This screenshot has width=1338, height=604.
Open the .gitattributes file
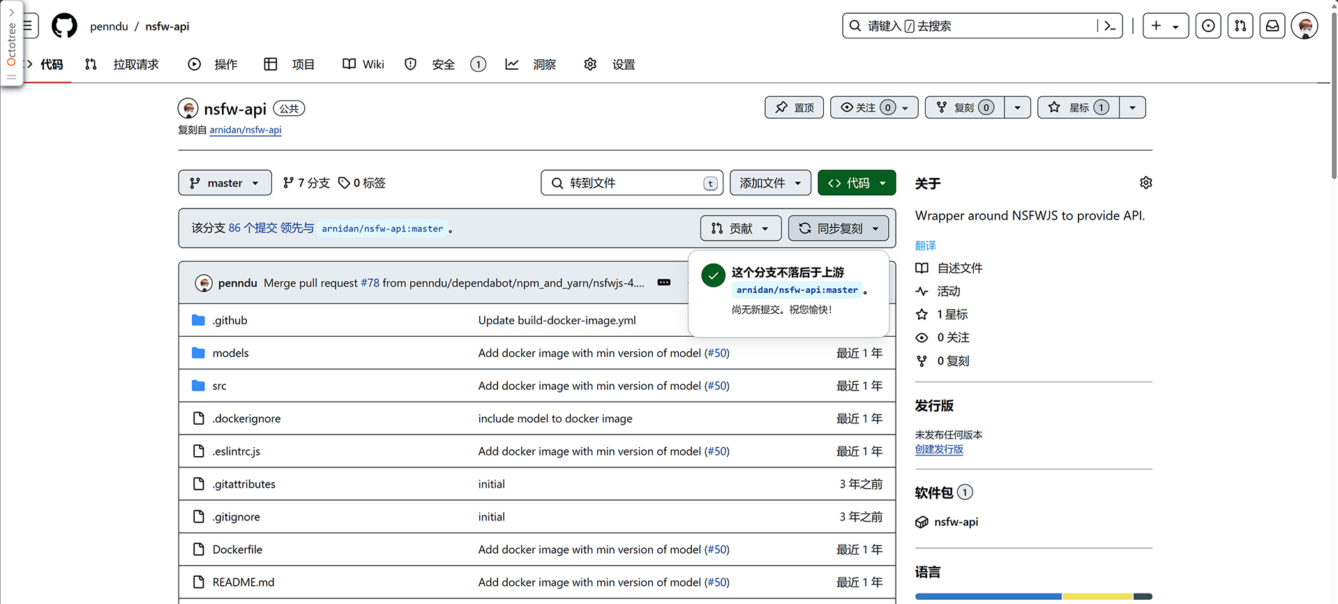[x=243, y=484]
